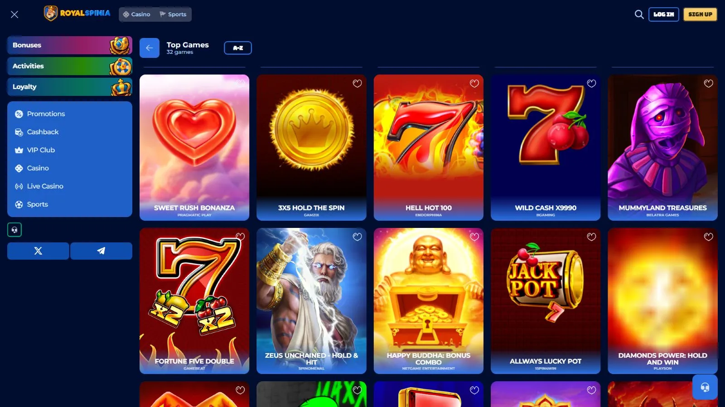Image resolution: width=725 pixels, height=407 pixels.
Task: Switch to the Sports tab
Action: point(173,14)
